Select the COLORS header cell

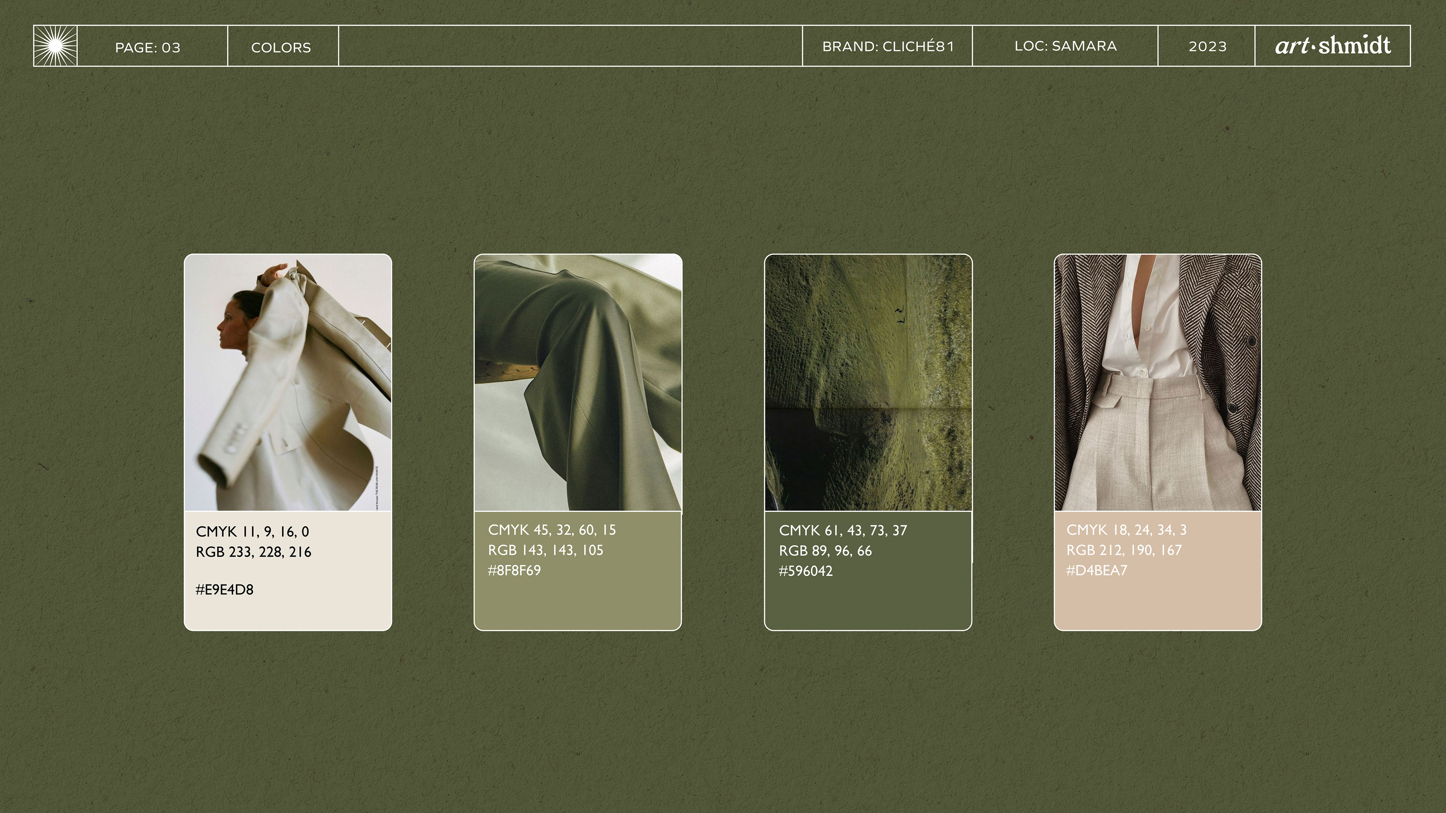281,47
